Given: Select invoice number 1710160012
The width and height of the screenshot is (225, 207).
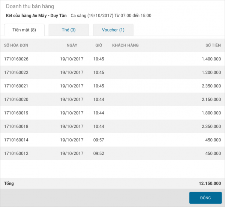Looking at the screenshot, I should coord(16,153).
